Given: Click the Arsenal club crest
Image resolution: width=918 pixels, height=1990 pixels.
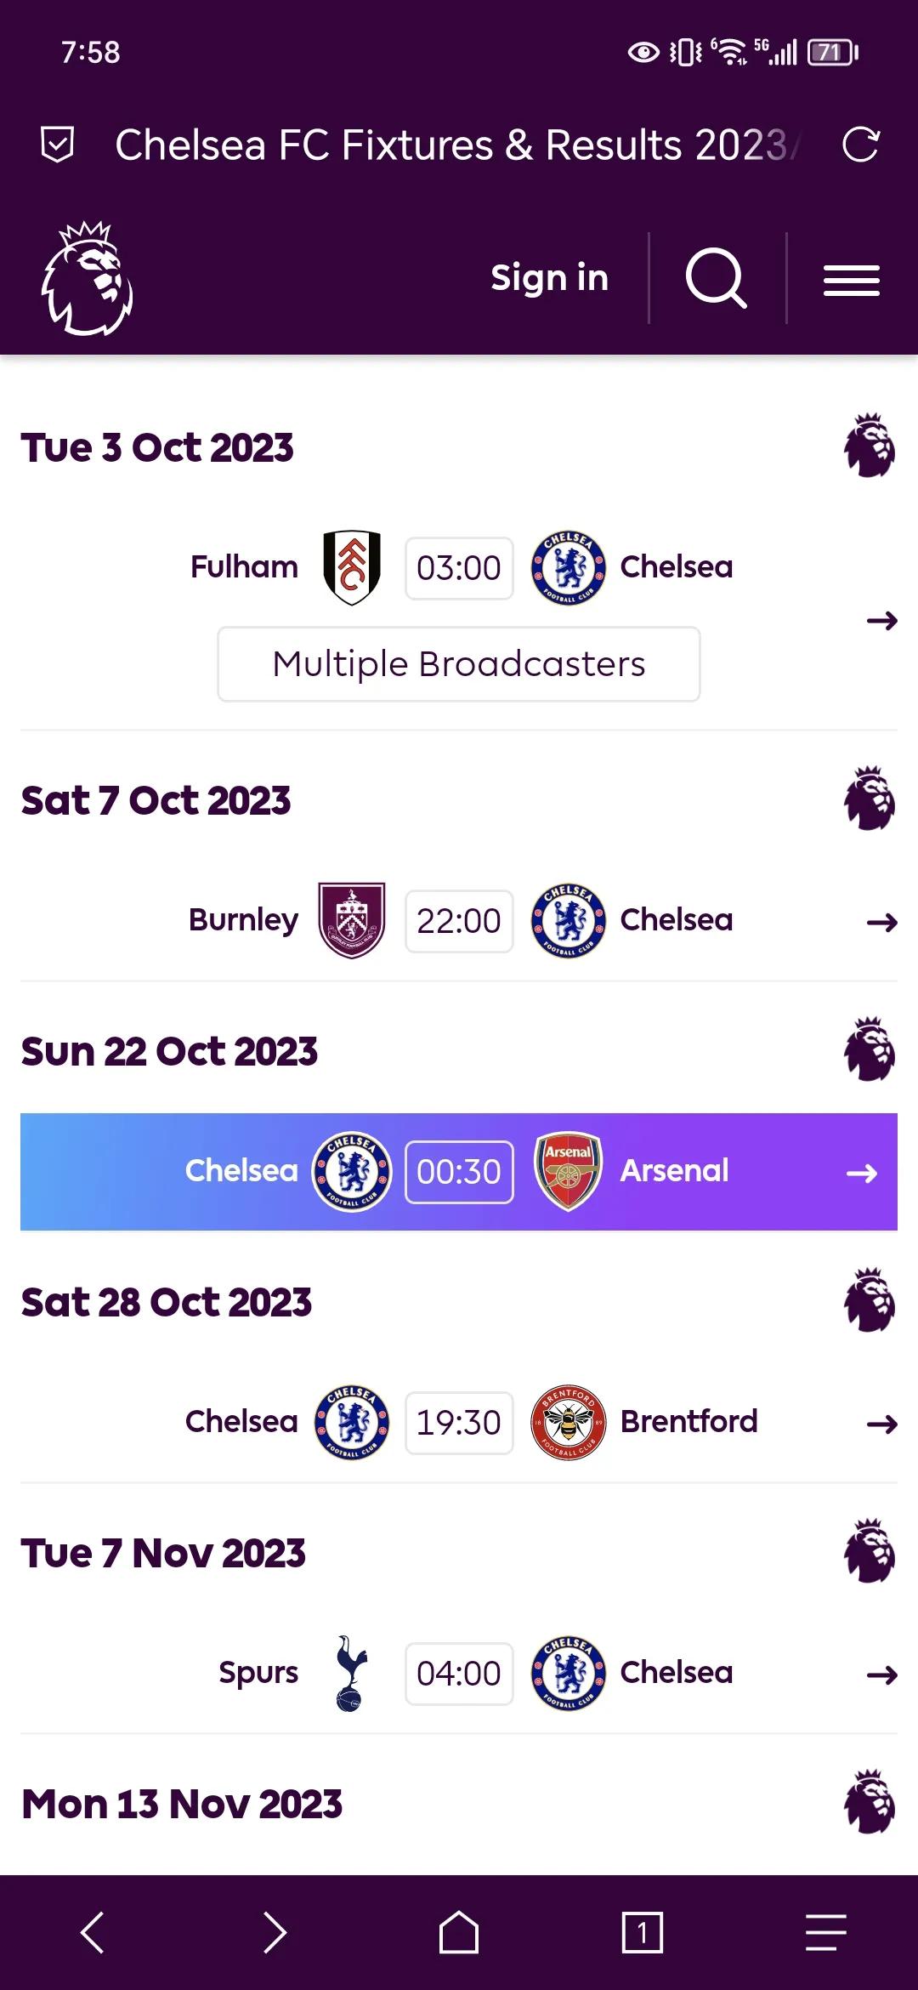Looking at the screenshot, I should (568, 1172).
